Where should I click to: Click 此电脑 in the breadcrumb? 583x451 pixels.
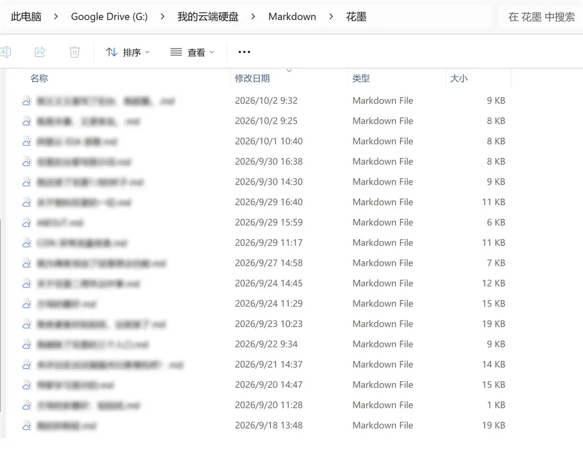coord(26,17)
